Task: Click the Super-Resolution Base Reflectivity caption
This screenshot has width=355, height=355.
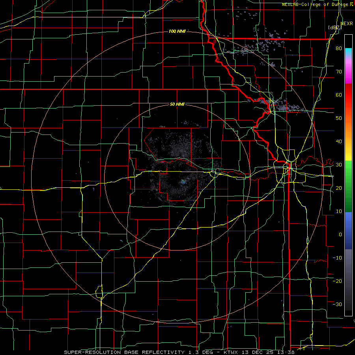Action: (x=179, y=352)
